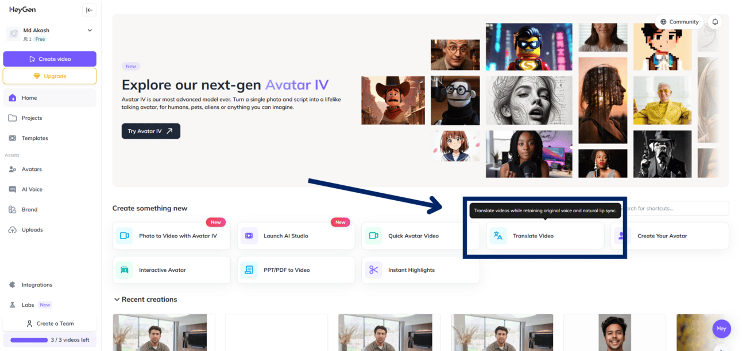Open the Quick Avatar Video shortcut
This screenshot has width=742, height=351.
click(420, 236)
